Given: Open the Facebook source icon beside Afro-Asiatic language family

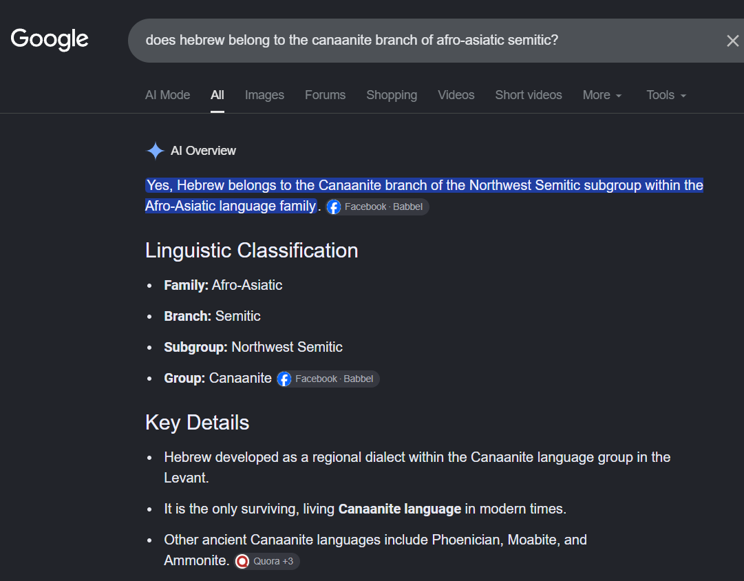Looking at the screenshot, I should pyautogui.click(x=334, y=207).
